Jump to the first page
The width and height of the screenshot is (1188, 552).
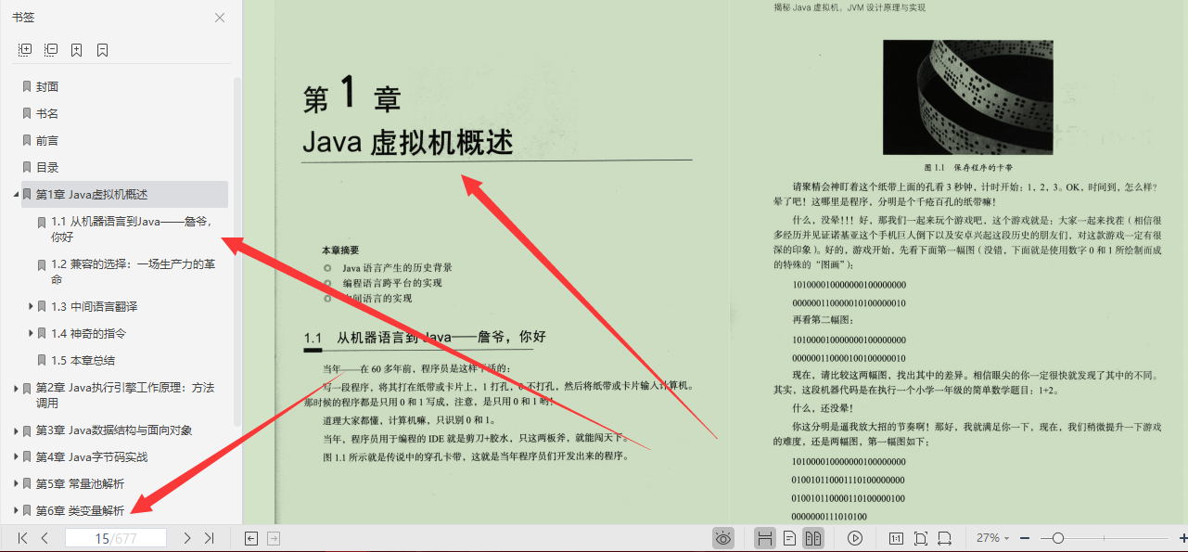(x=23, y=538)
